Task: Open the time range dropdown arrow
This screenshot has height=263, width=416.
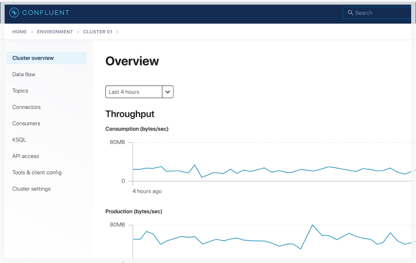Action: click(168, 92)
